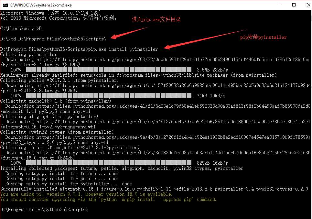Click the yellow 'You are using pip version 9.0.1' warning
Image resolution: width=312 pixels, height=219 pixels.
pyautogui.click(x=86, y=194)
